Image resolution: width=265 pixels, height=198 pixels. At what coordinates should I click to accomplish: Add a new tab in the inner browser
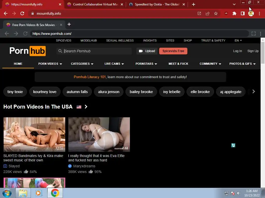click(69, 24)
